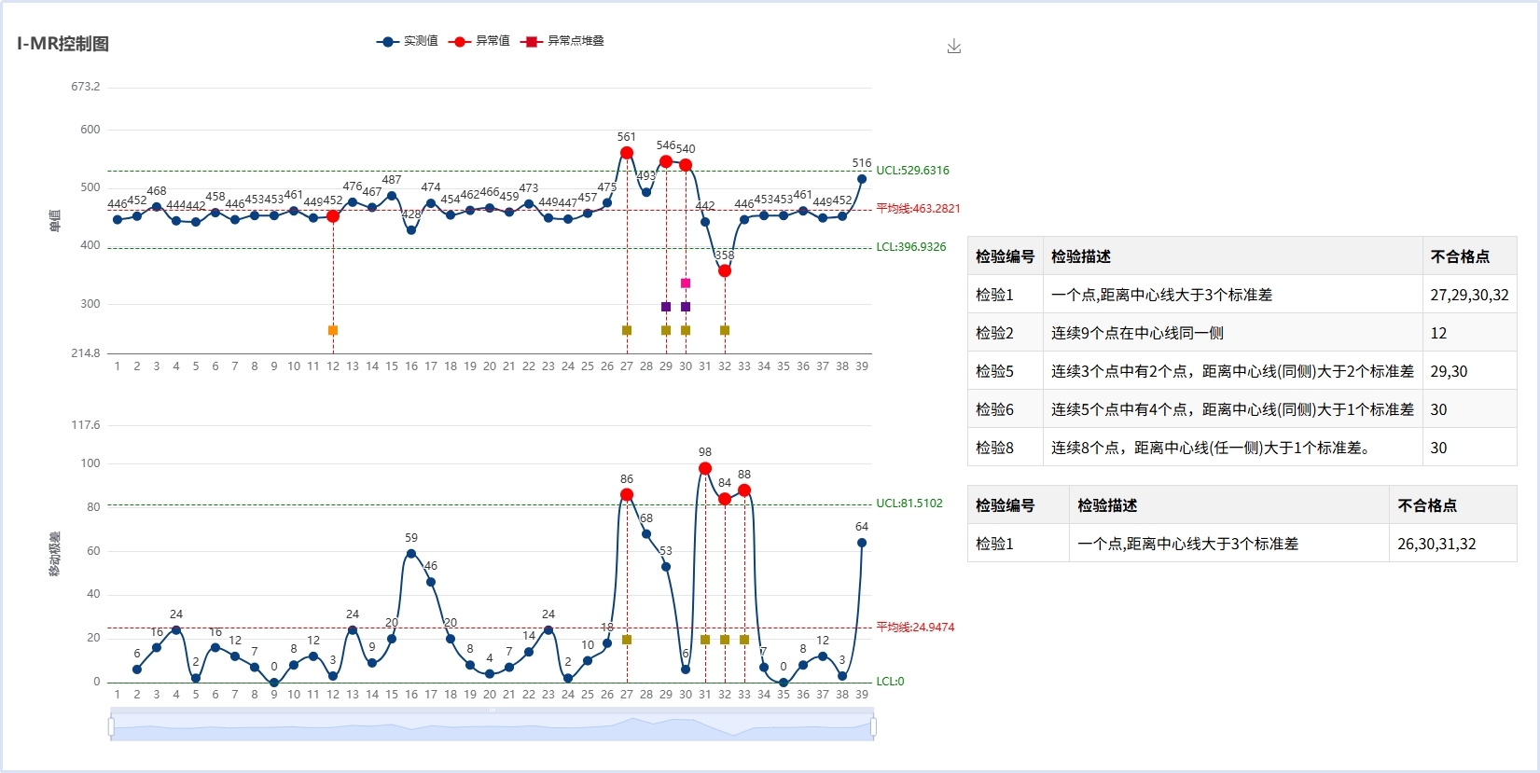Screen dimensions: 1540x773
Task: Click the 不合格点 header in the upper table
Action: click(x=1460, y=256)
